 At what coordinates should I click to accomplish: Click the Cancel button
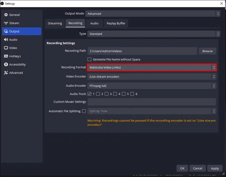(x=198, y=168)
